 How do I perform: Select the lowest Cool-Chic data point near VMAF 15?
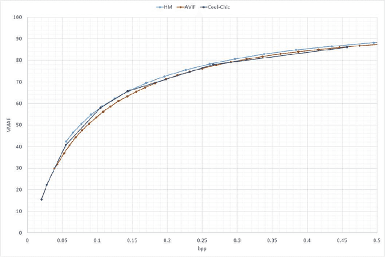[42, 199]
